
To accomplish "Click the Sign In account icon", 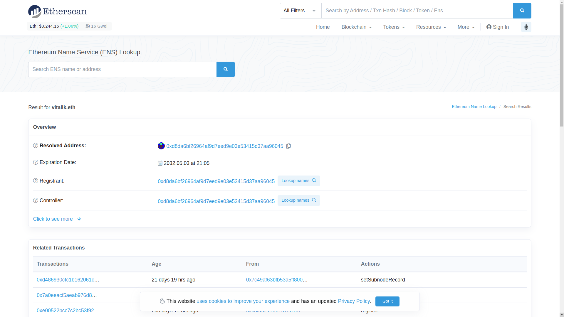I will pyautogui.click(x=489, y=27).
